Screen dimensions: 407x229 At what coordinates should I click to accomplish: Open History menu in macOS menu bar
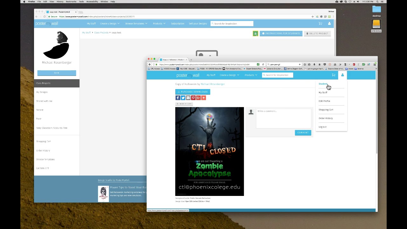(60, 2)
